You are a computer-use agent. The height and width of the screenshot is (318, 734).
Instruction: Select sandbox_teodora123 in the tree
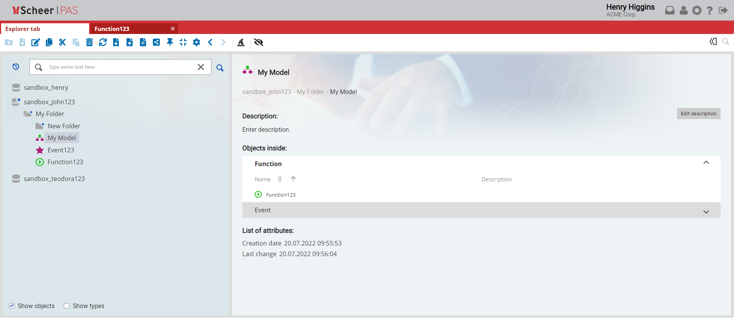(54, 179)
